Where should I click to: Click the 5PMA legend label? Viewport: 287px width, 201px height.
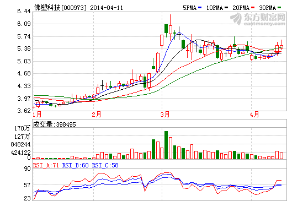click(x=189, y=8)
